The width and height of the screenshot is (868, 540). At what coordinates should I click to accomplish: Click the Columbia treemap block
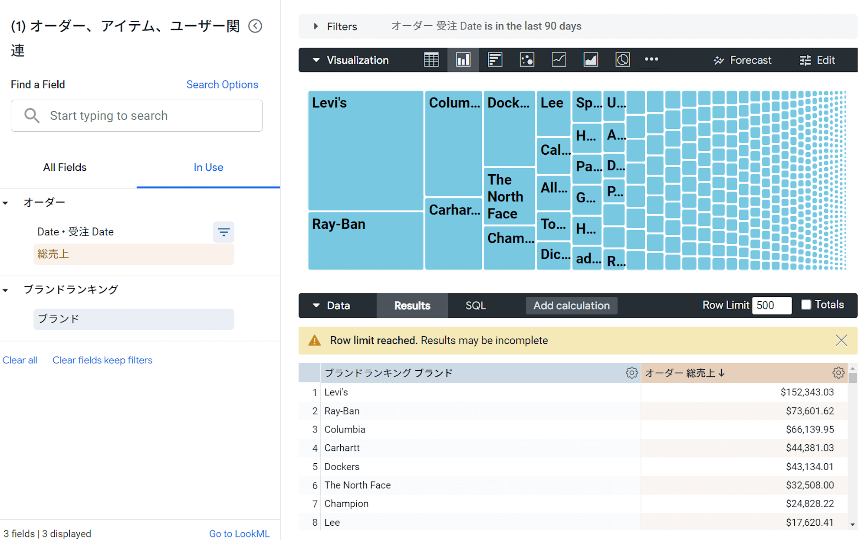453,143
